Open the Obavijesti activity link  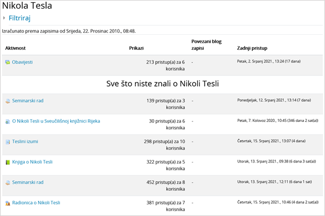pyautogui.click(x=22, y=62)
